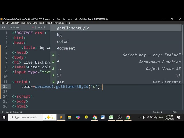The image size is (184, 138).
Task: Open the Tab Size: 4 selector
Action: tap(157, 112)
